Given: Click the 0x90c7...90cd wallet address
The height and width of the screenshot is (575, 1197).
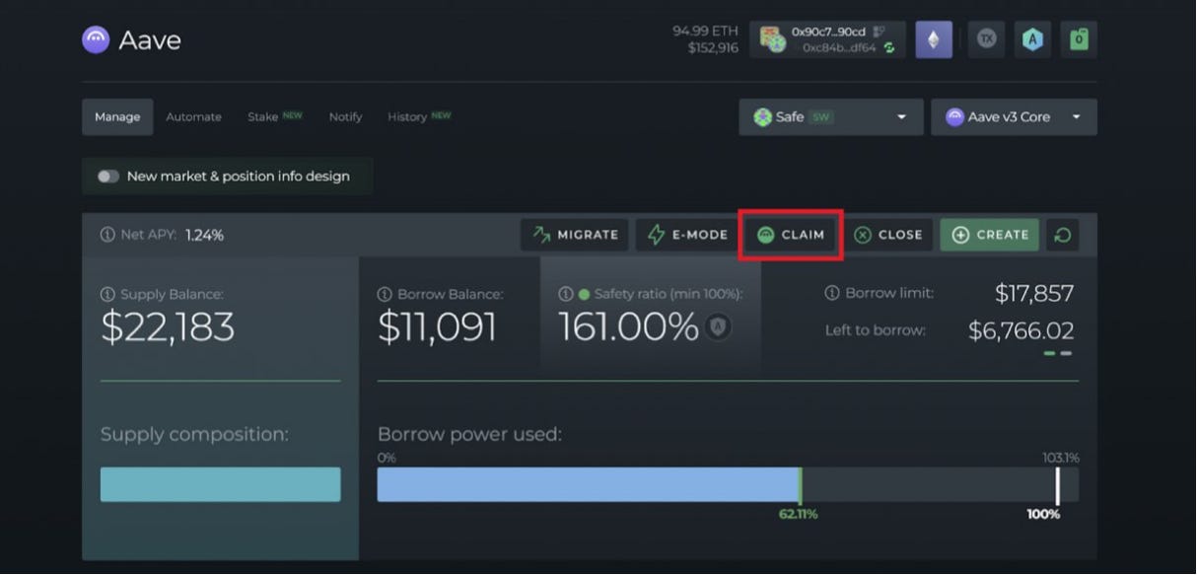Looking at the screenshot, I should tap(828, 32).
